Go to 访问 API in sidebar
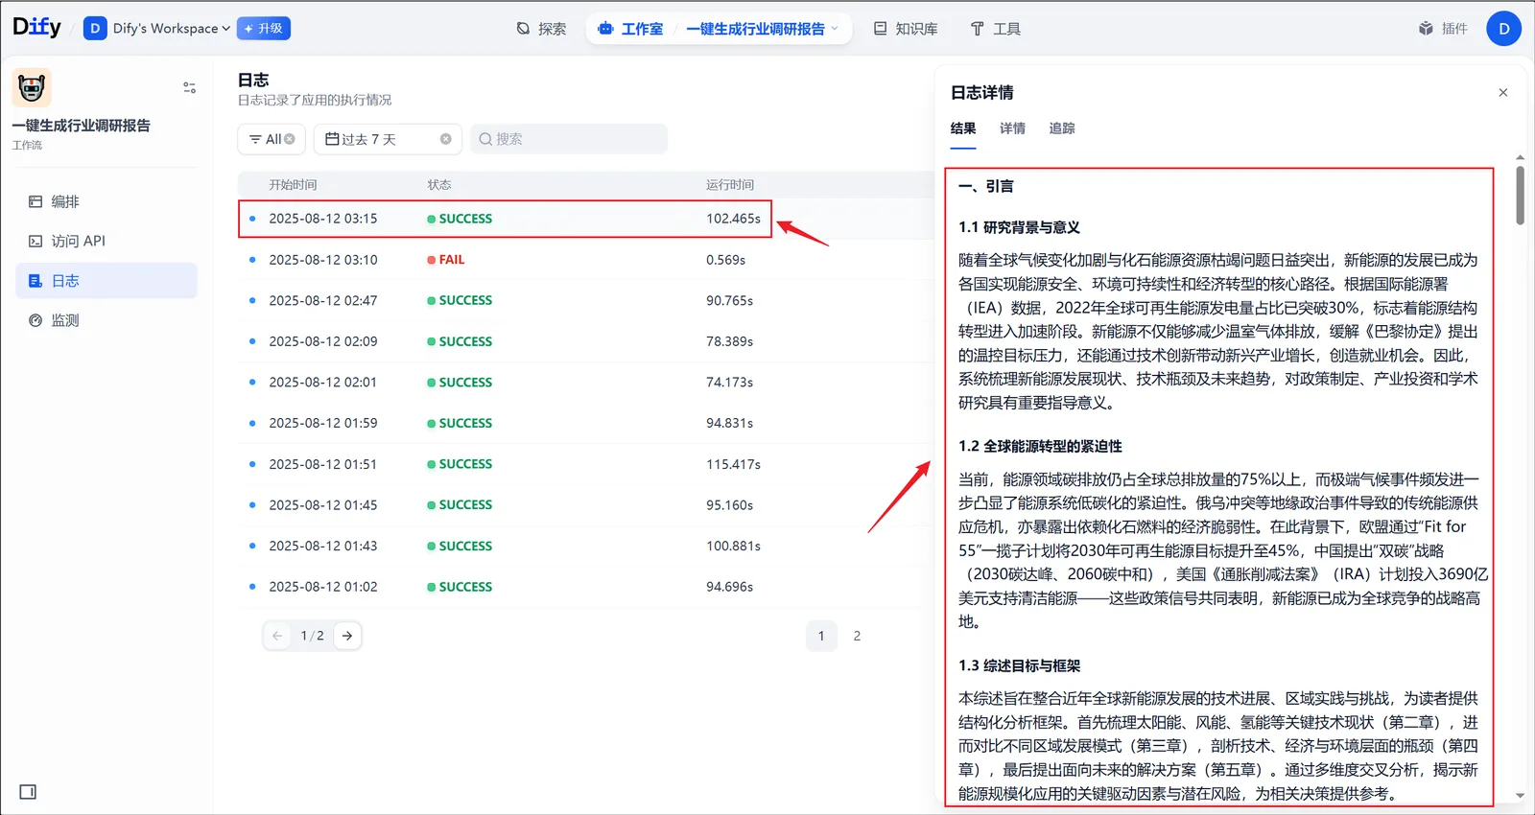The image size is (1535, 815). pyautogui.click(x=106, y=241)
